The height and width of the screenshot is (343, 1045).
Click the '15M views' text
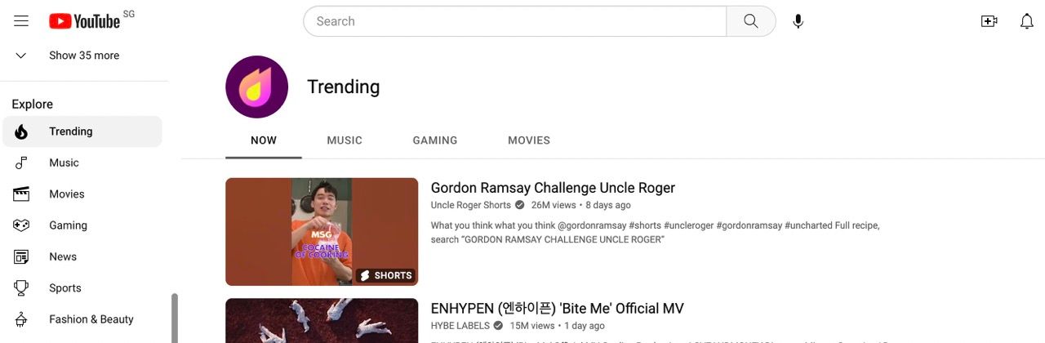pyautogui.click(x=532, y=326)
